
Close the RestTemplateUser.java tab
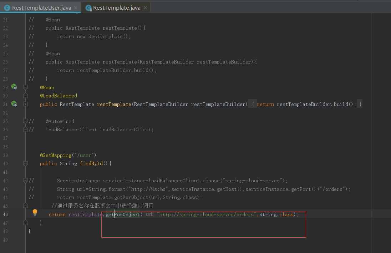coord(76,8)
